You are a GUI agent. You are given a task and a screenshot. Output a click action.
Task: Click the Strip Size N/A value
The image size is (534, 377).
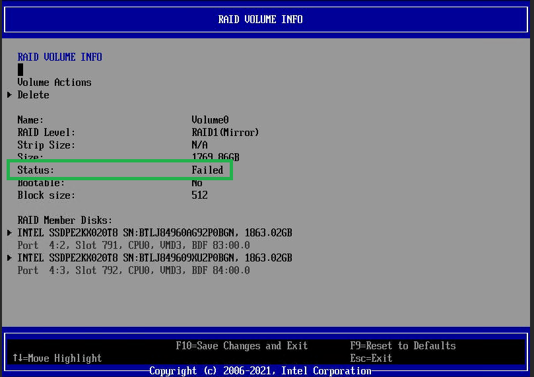click(199, 145)
